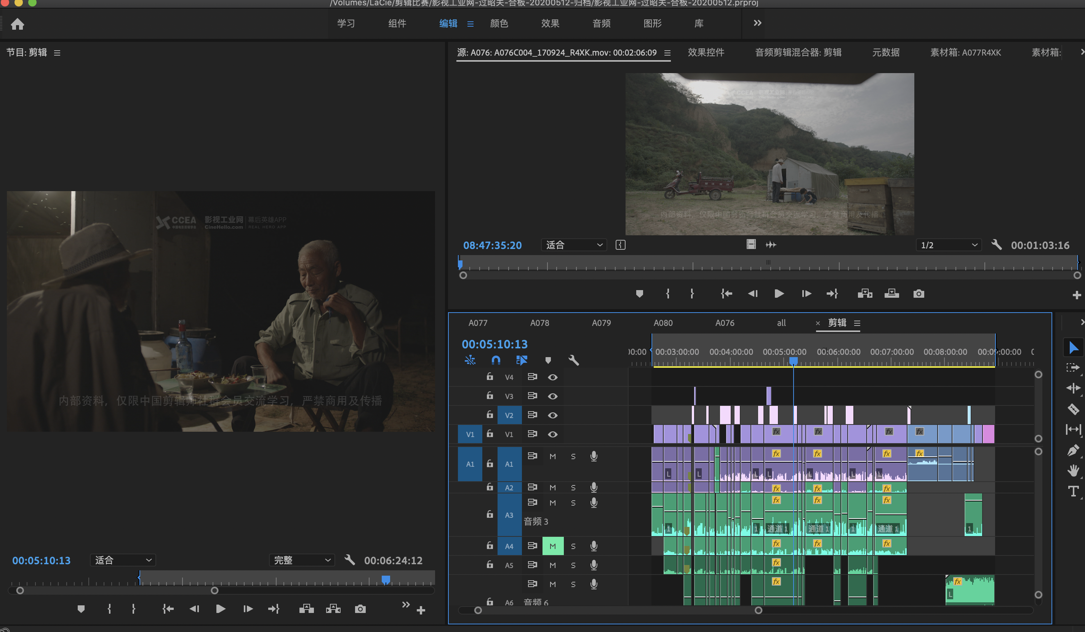
Task: Click the Home icon
Action: tap(17, 24)
